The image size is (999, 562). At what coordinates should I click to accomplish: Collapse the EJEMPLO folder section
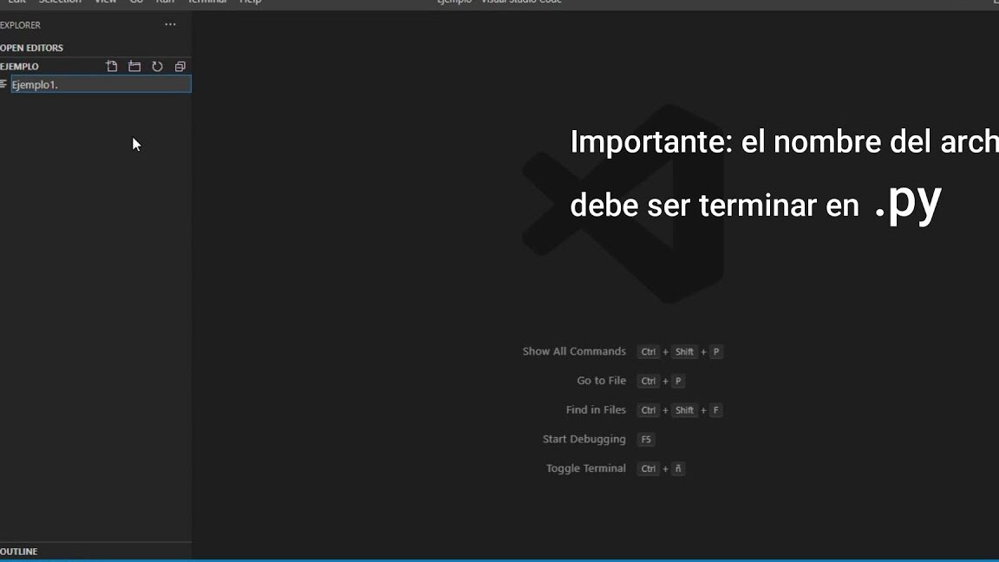point(19,66)
